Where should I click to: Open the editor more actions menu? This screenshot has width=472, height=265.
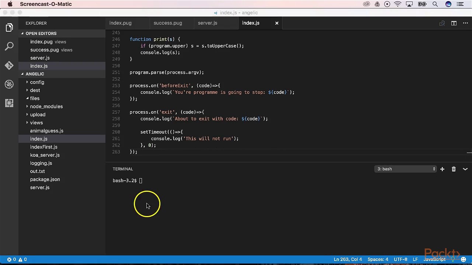[x=465, y=23]
